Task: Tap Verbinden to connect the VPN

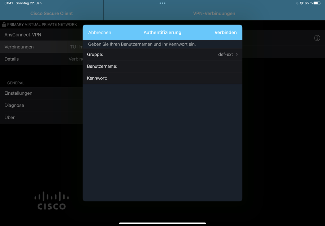Action: click(x=225, y=33)
